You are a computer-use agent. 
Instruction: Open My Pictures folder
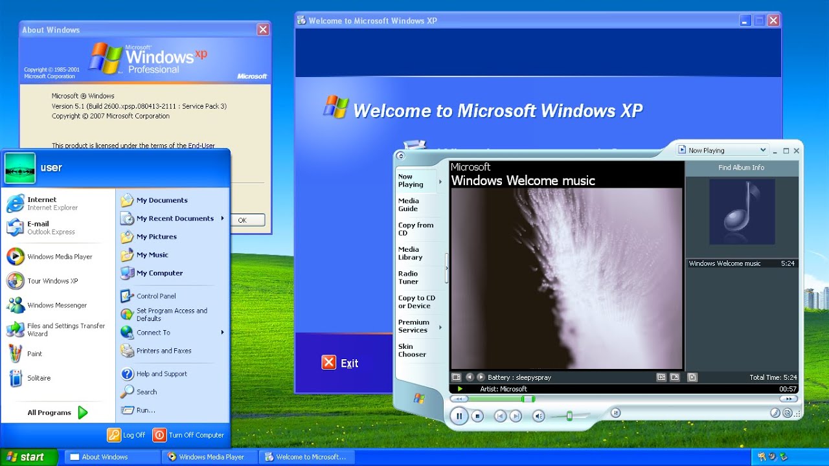[172, 236]
